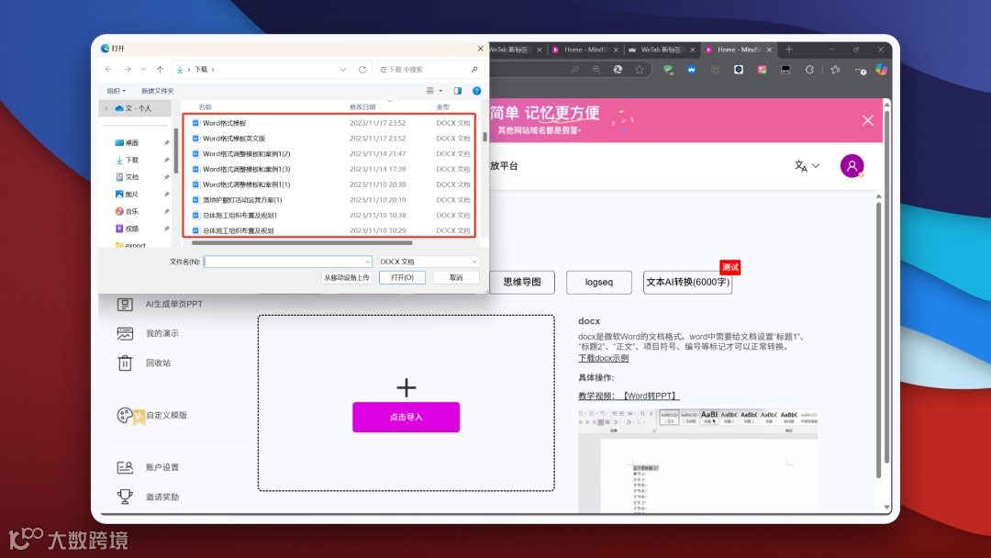
Task: Expand the 文 - 个人 OneDrive tree node
Action: (106, 108)
